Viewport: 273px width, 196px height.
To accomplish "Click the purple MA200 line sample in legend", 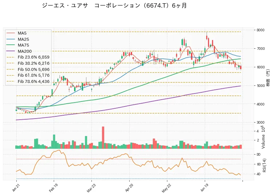I will pyautogui.click(x=11, y=51).
